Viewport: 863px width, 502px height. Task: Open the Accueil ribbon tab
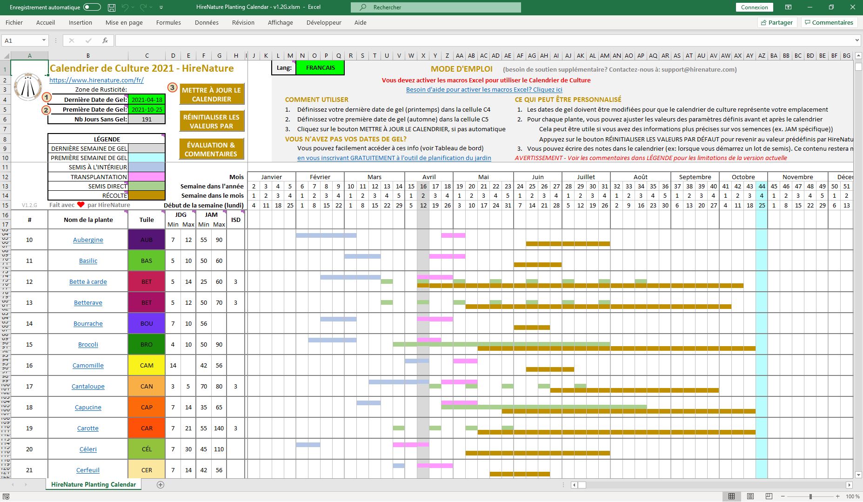pos(46,22)
